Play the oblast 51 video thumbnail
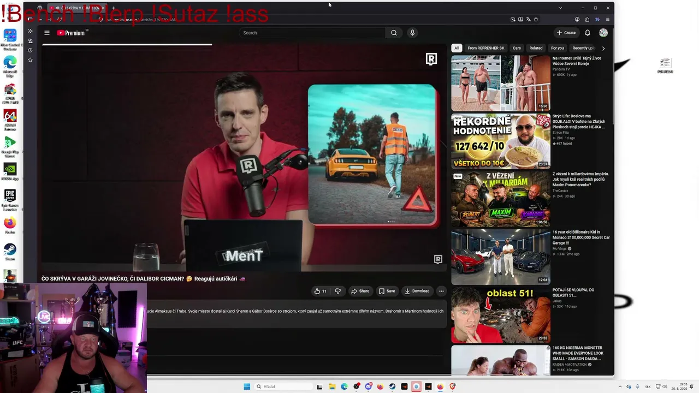 (501, 315)
